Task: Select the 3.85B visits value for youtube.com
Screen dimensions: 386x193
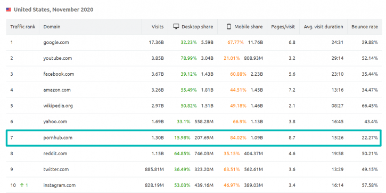Action: 158,58
